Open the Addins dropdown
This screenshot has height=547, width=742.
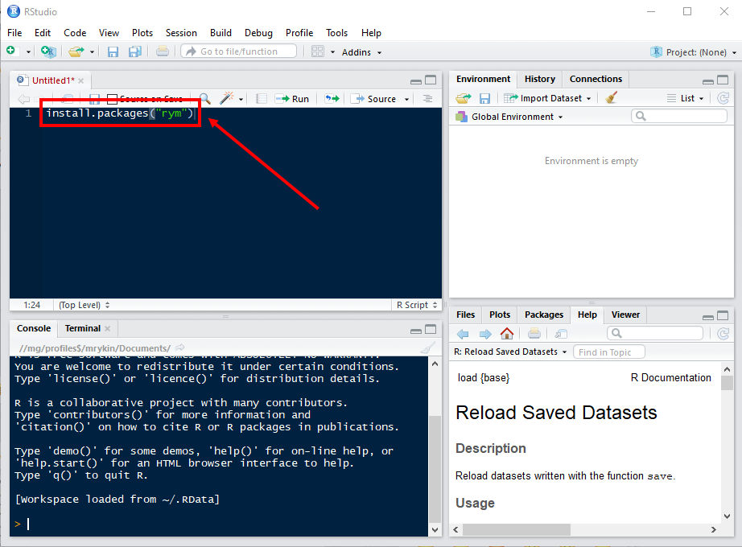tap(361, 52)
